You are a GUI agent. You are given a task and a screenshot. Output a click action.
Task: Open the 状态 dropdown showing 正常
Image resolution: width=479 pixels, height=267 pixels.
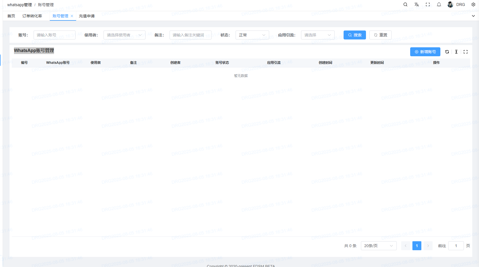tap(252, 35)
